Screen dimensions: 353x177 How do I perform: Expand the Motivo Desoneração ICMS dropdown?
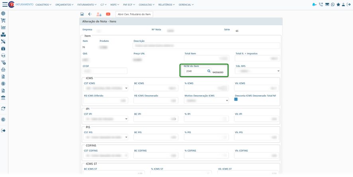click(x=206, y=101)
